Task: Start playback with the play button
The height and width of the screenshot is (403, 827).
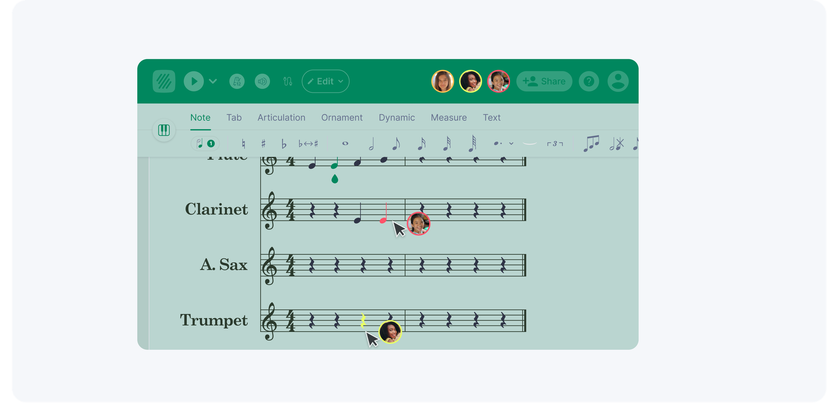Action: [x=194, y=81]
